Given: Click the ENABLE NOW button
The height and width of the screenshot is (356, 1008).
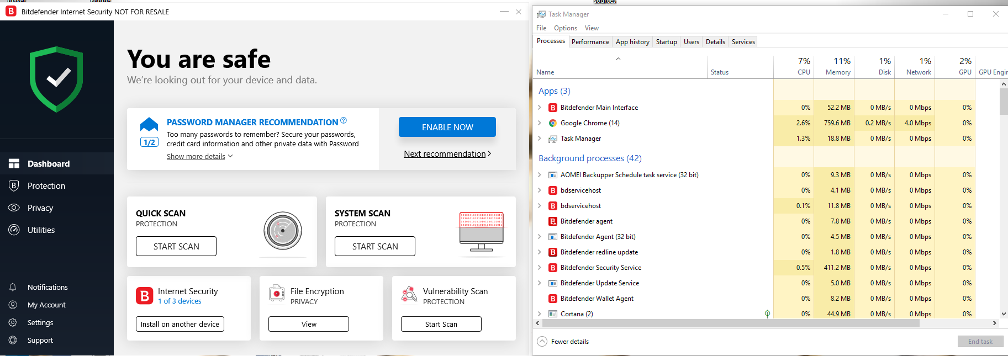Looking at the screenshot, I should 447,127.
